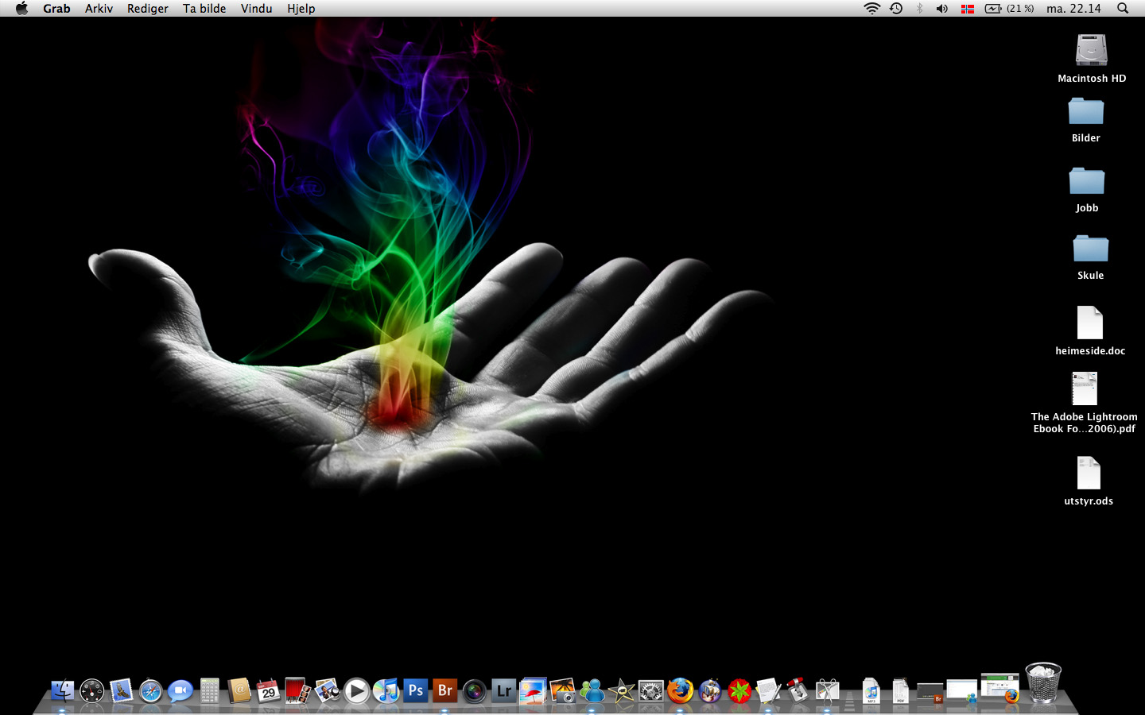Open the red star-leaf app in Dock
This screenshot has width=1145, height=715.
739,690
